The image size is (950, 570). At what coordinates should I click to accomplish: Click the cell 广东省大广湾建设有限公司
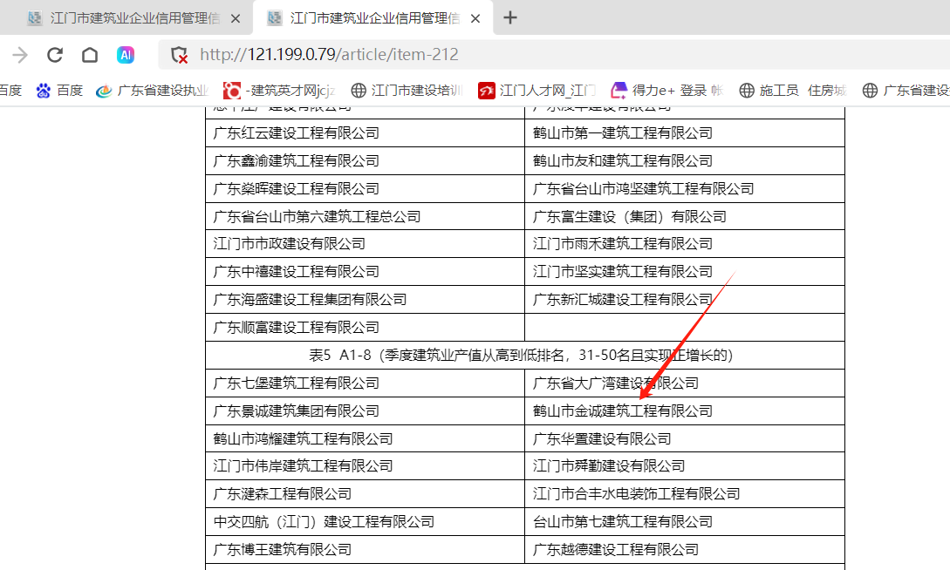(x=685, y=383)
